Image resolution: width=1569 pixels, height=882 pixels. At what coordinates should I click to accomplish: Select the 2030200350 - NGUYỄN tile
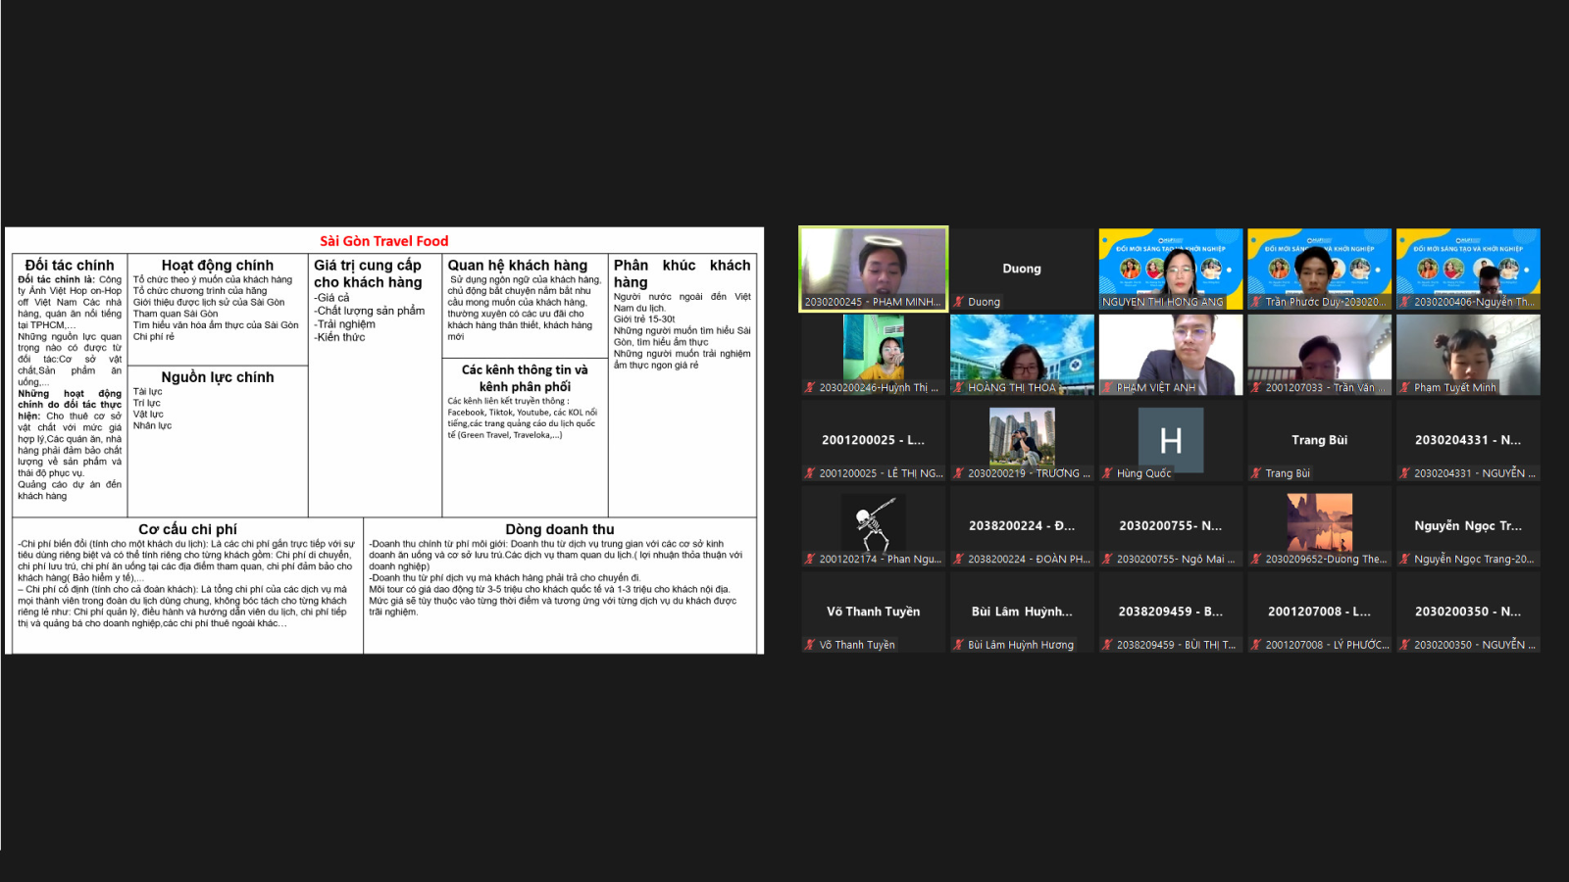[1468, 612]
